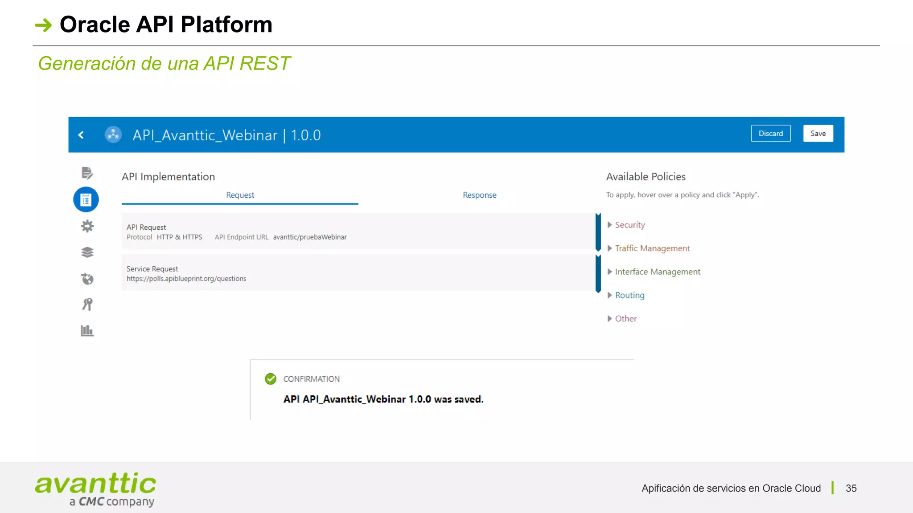Select the API Implementation sidebar icon

click(x=86, y=199)
